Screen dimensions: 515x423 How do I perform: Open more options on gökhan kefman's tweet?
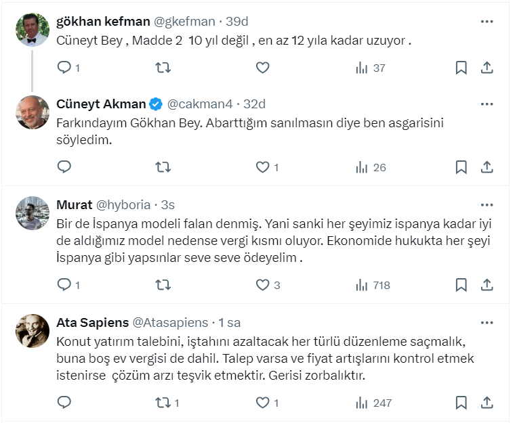[487, 22]
